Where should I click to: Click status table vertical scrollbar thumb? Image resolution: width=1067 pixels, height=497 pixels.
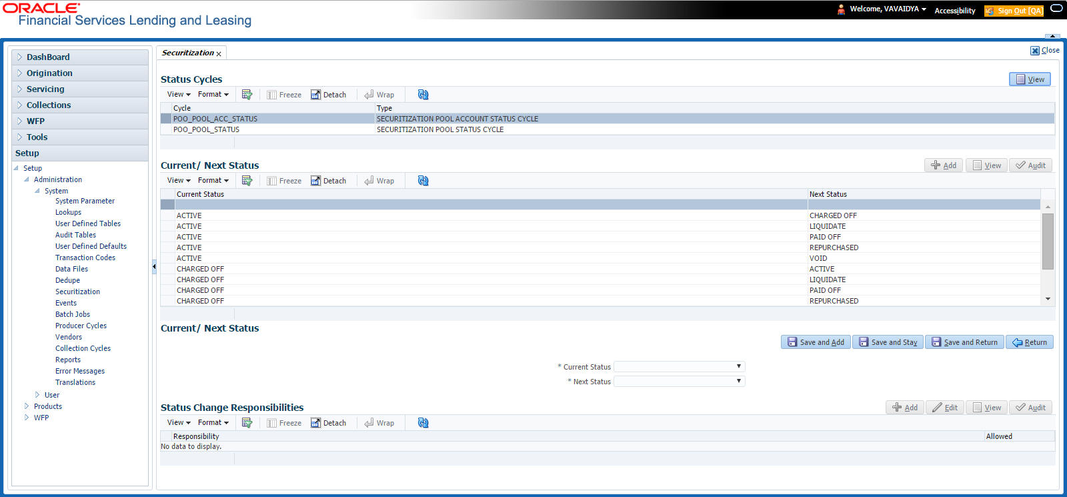coord(1048,241)
